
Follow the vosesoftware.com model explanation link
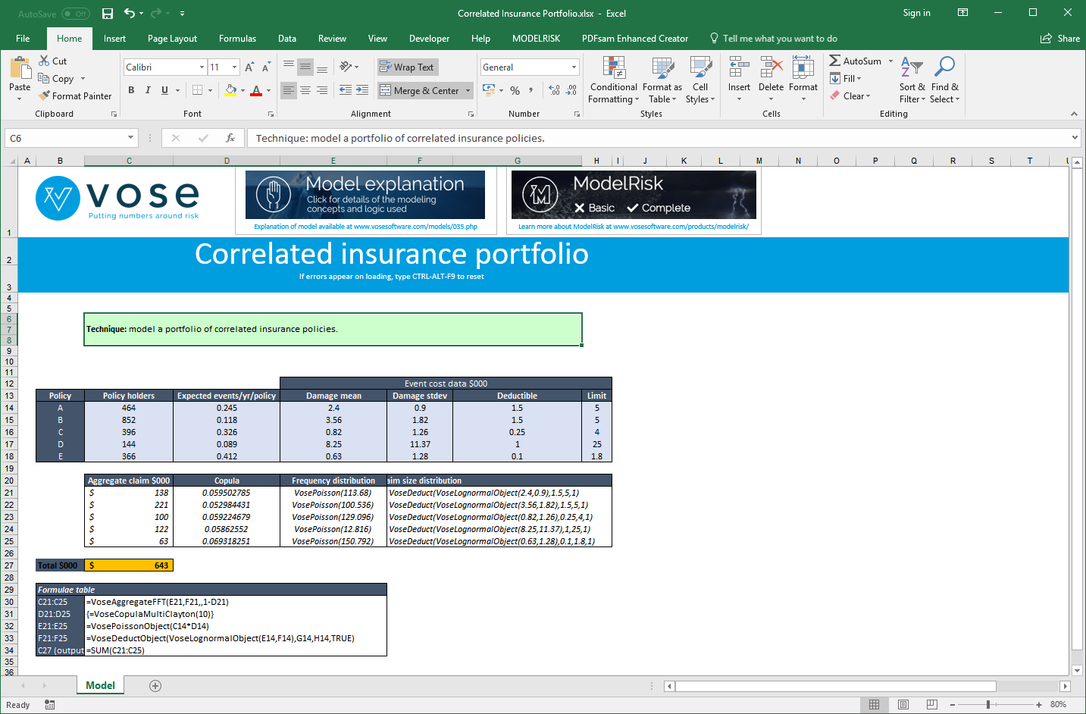pos(365,226)
